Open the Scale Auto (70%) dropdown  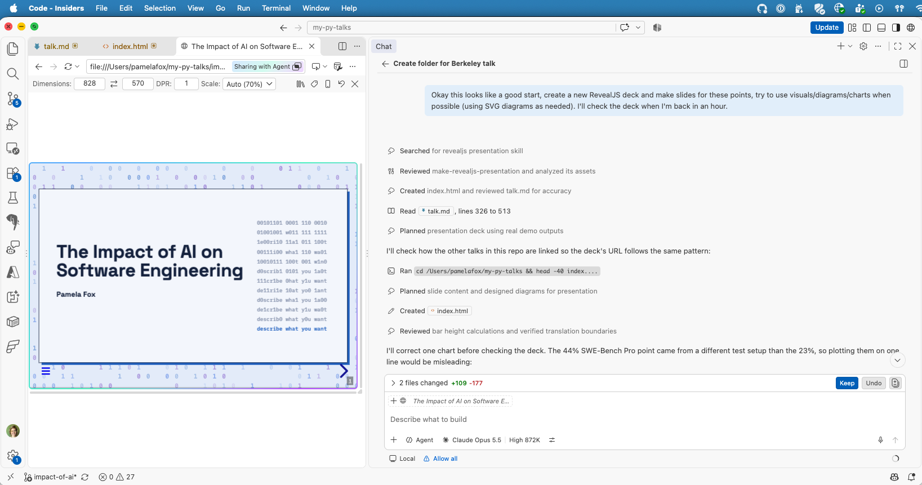250,84
